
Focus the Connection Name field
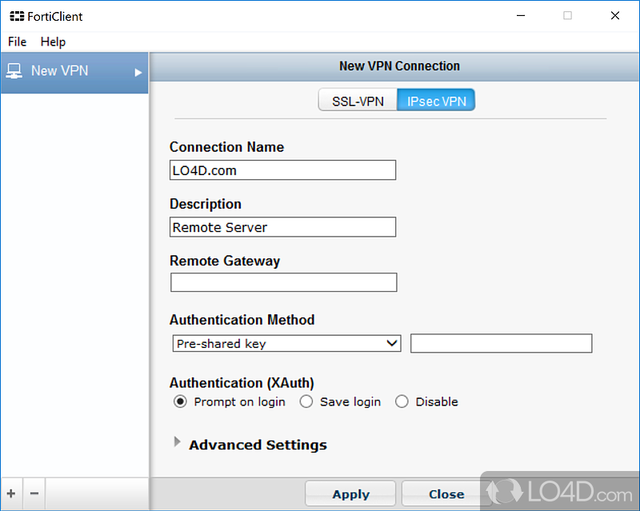pyautogui.click(x=283, y=170)
